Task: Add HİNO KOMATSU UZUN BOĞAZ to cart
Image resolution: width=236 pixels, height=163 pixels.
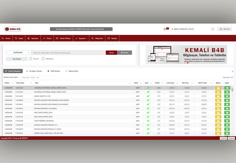Action: coord(227,100)
